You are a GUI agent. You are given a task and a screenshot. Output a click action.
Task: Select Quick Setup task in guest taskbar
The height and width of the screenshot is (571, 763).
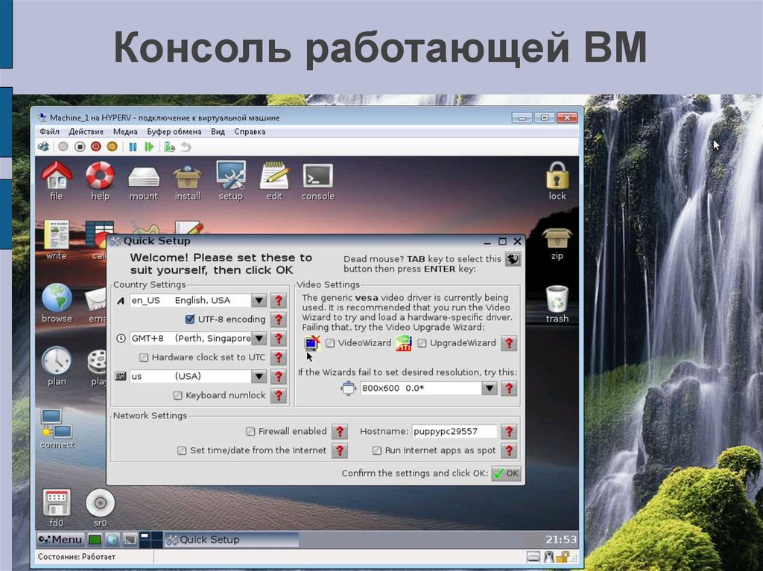(x=231, y=540)
